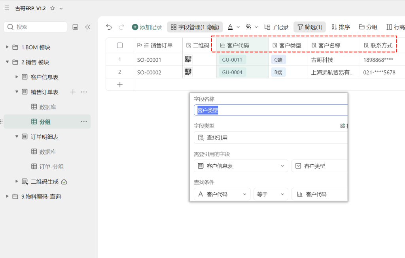
Task: Open 等于 operator dropdown
Action: point(271,194)
